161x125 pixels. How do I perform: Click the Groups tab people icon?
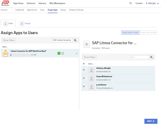point(22,24)
